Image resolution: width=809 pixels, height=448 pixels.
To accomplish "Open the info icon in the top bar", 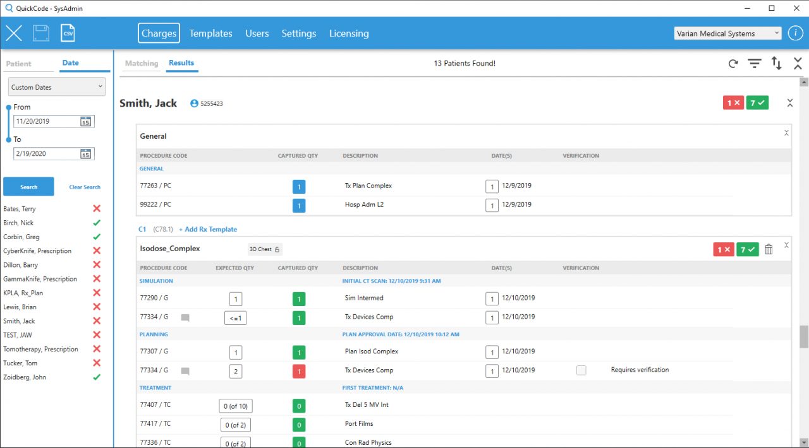I will coord(795,33).
